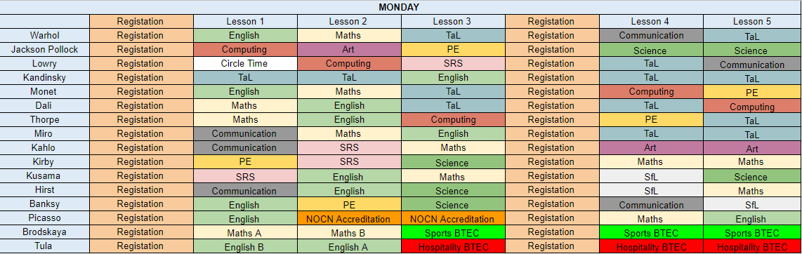Screen dimensions: 802x254
Task: Click the Maths A cell for Brodskaya
Action: pos(246,232)
